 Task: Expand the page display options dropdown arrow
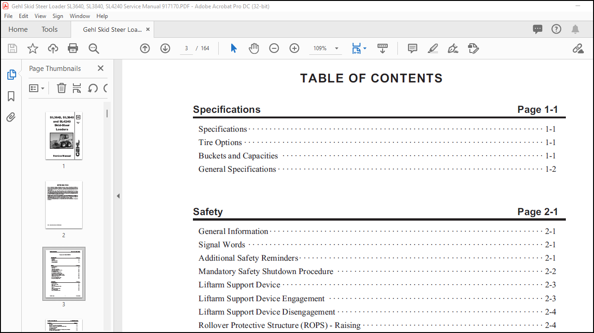(365, 48)
